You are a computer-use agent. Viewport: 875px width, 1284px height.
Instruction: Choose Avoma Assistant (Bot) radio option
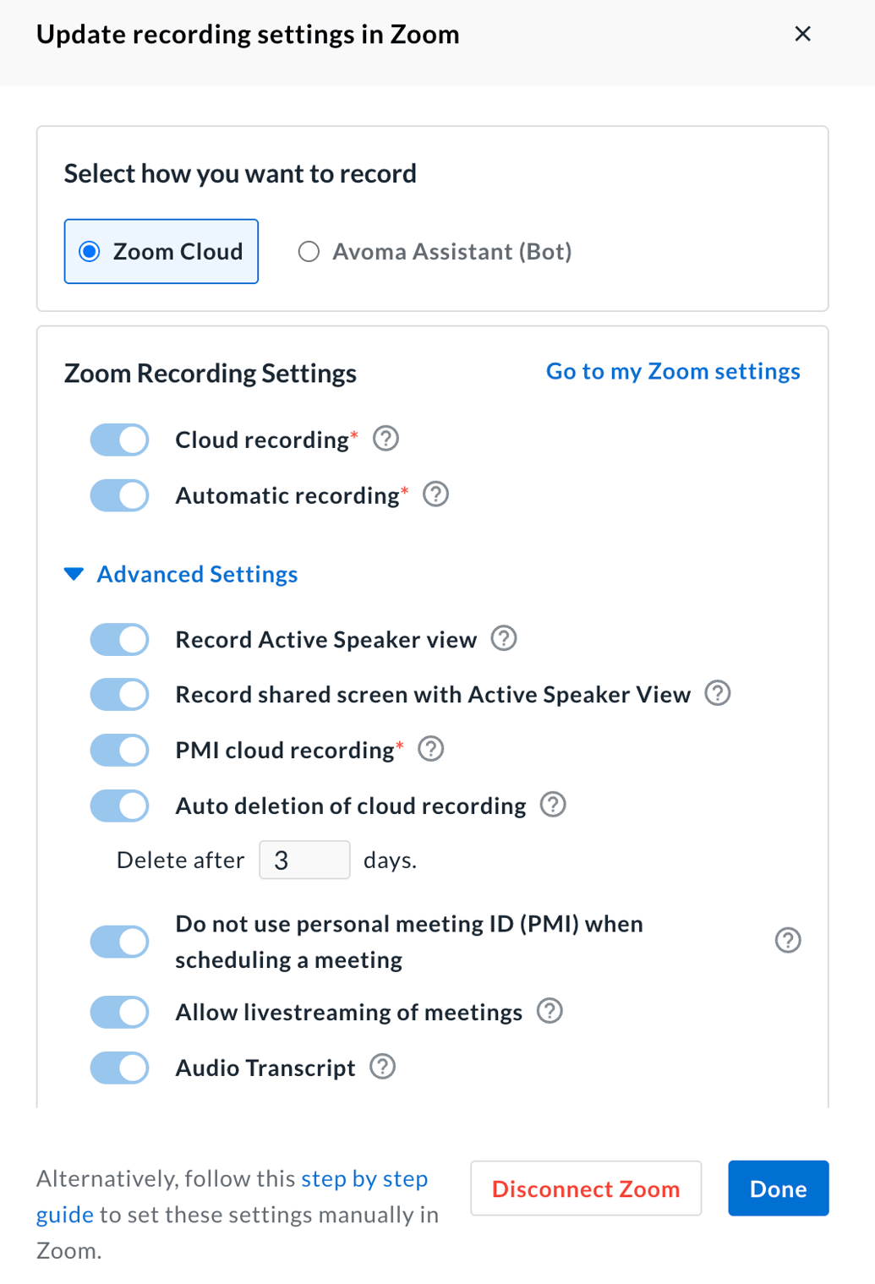click(x=309, y=252)
